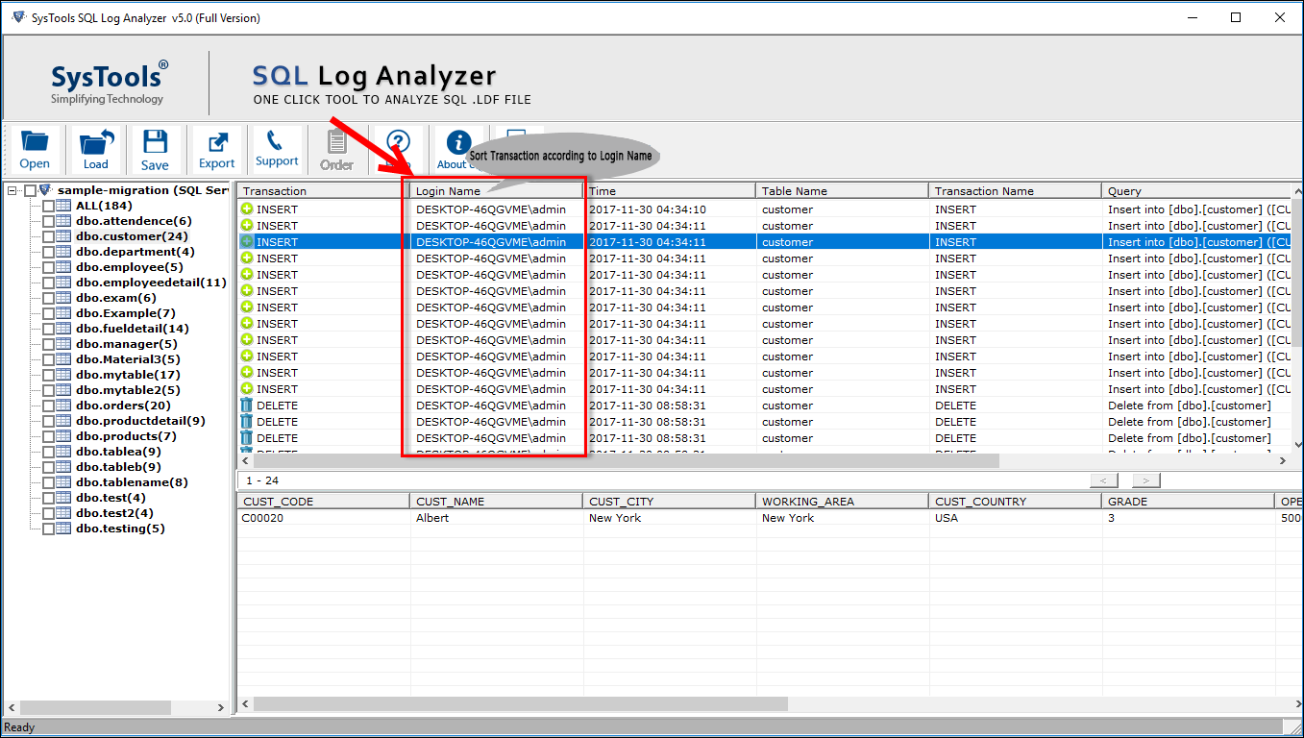1304x738 pixels.
Task: Click the Query column header
Action: coord(1195,191)
